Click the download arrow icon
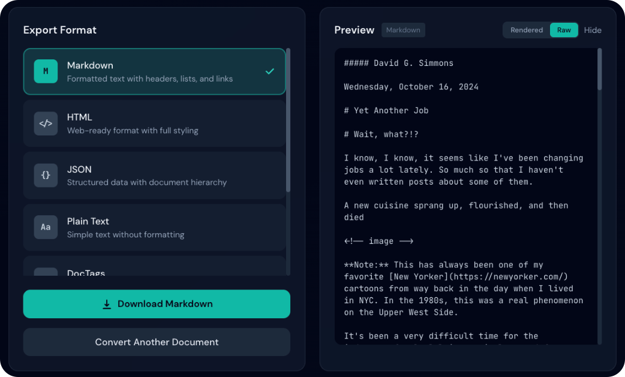This screenshot has height=377, width=625. click(x=107, y=304)
